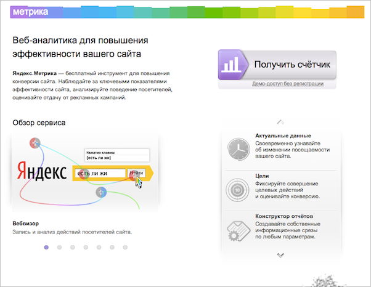Screen dimensions: 371x287
Task: Select Конструктор отчётов heading
Action: (x=284, y=216)
